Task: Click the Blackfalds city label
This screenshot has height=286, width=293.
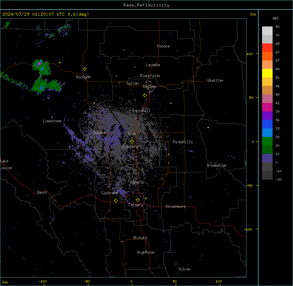Action: click(x=150, y=76)
